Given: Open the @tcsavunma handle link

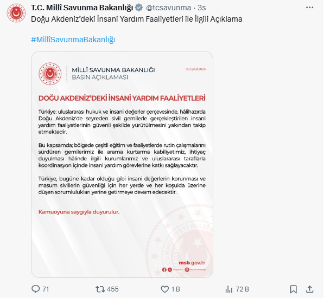Looking at the screenshot, I should [x=168, y=8].
